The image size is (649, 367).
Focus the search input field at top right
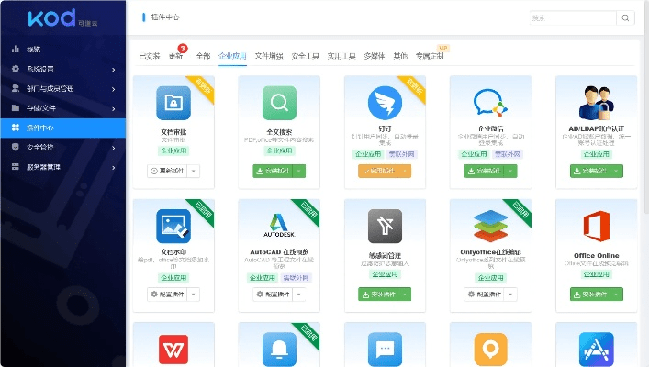[x=573, y=17]
